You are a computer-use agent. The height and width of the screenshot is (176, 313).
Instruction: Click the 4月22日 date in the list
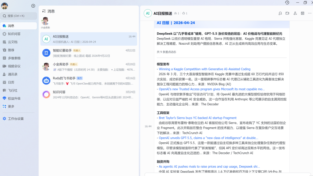[x=130, y=51]
